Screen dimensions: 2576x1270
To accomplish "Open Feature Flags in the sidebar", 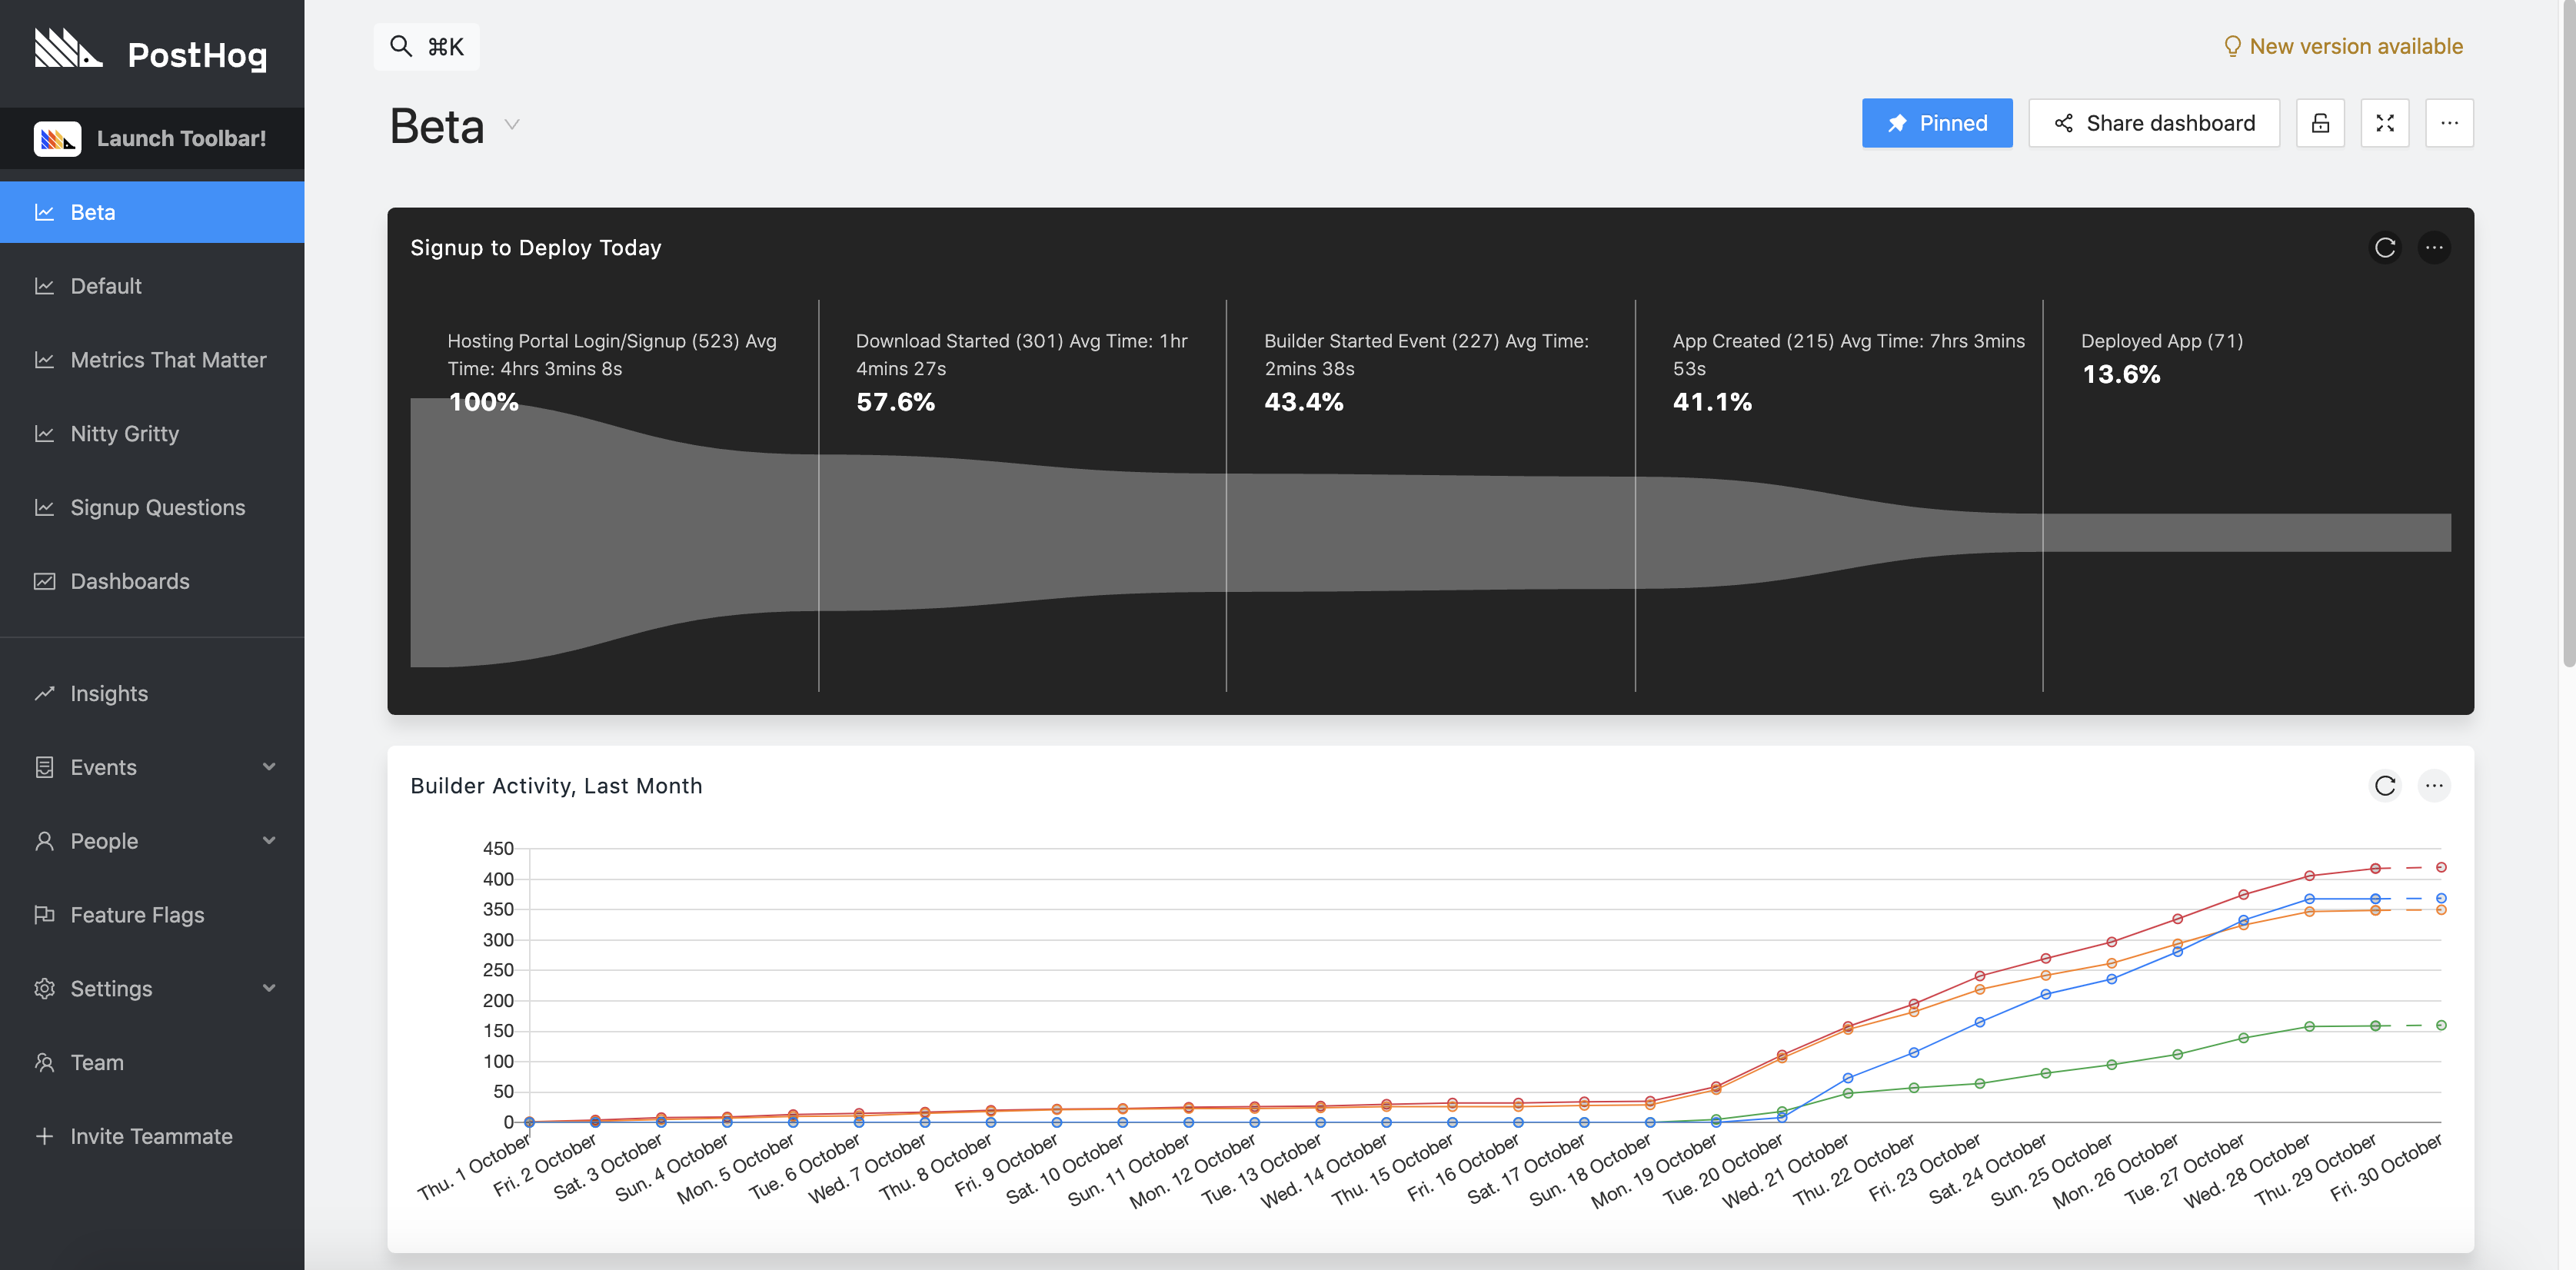I will click(137, 915).
